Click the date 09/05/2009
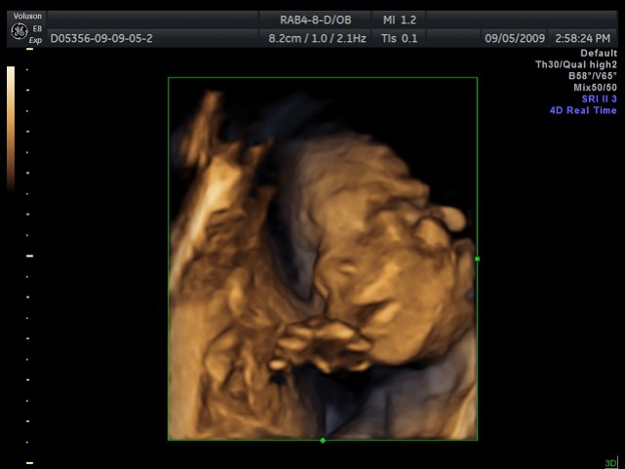This screenshot has height=469, width=625. click(515, 39)
